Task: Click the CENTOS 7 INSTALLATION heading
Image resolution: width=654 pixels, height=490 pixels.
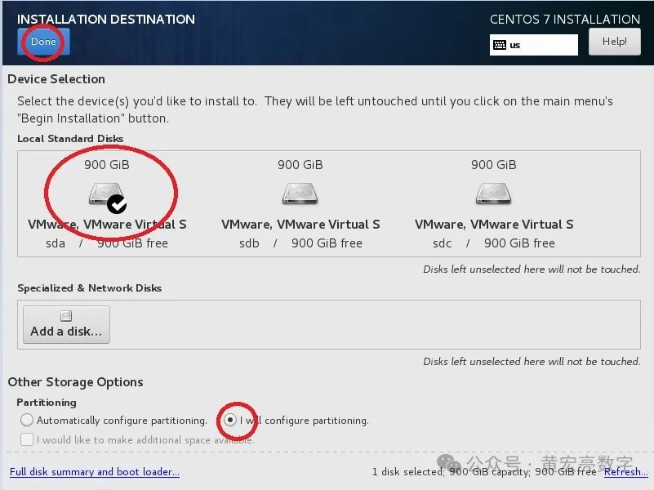Action: (x=565, y=19)
